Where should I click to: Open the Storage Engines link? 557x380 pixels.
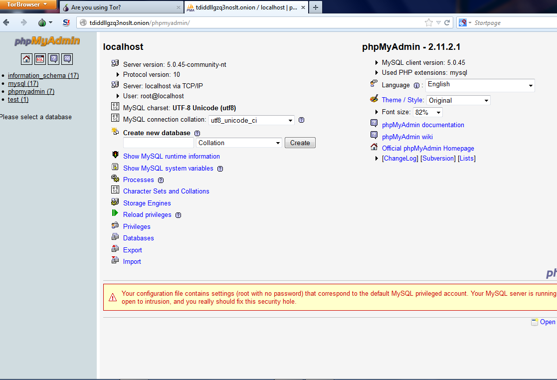click(147, 203)
